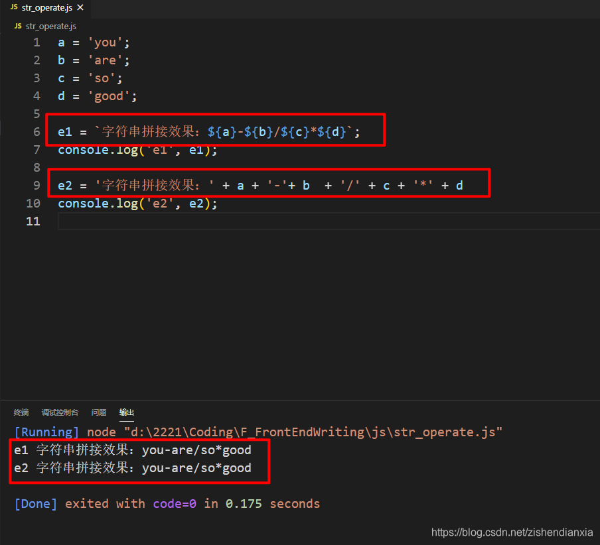Click the JS icon in the breadcrumb bar
The height and width of the screenshot is (545, 600).
(17, 26)
